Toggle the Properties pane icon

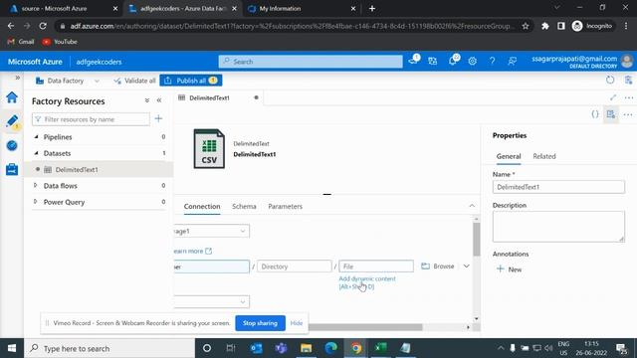[610, 114]
